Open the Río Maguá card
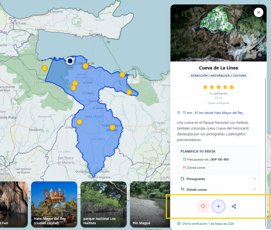 click(150, 204)
